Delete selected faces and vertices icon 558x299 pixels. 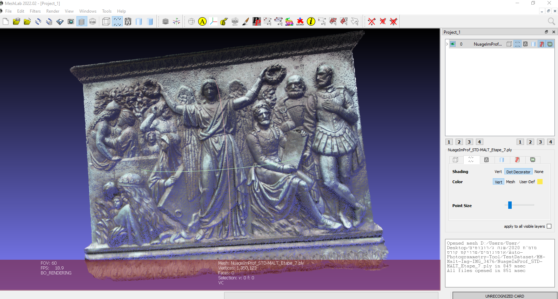(x=394, y=22)
